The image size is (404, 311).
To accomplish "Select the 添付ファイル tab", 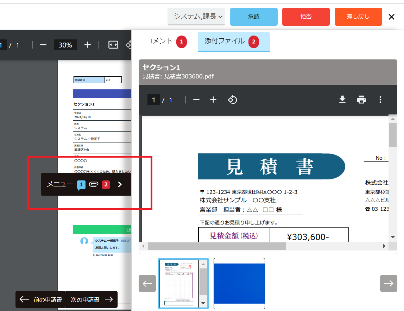I will tap(234, 42).
